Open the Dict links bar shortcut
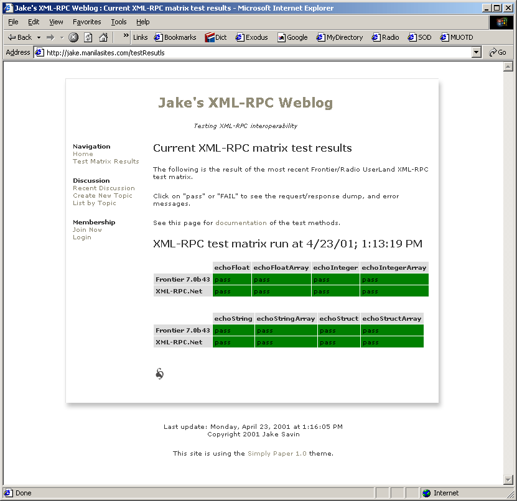517x501 pixels. [216, 37]
